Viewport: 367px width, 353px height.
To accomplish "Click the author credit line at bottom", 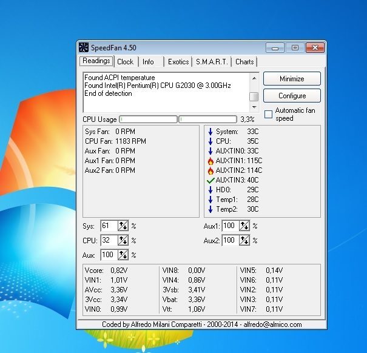I will pyautogui.click(x=202, y=324).
